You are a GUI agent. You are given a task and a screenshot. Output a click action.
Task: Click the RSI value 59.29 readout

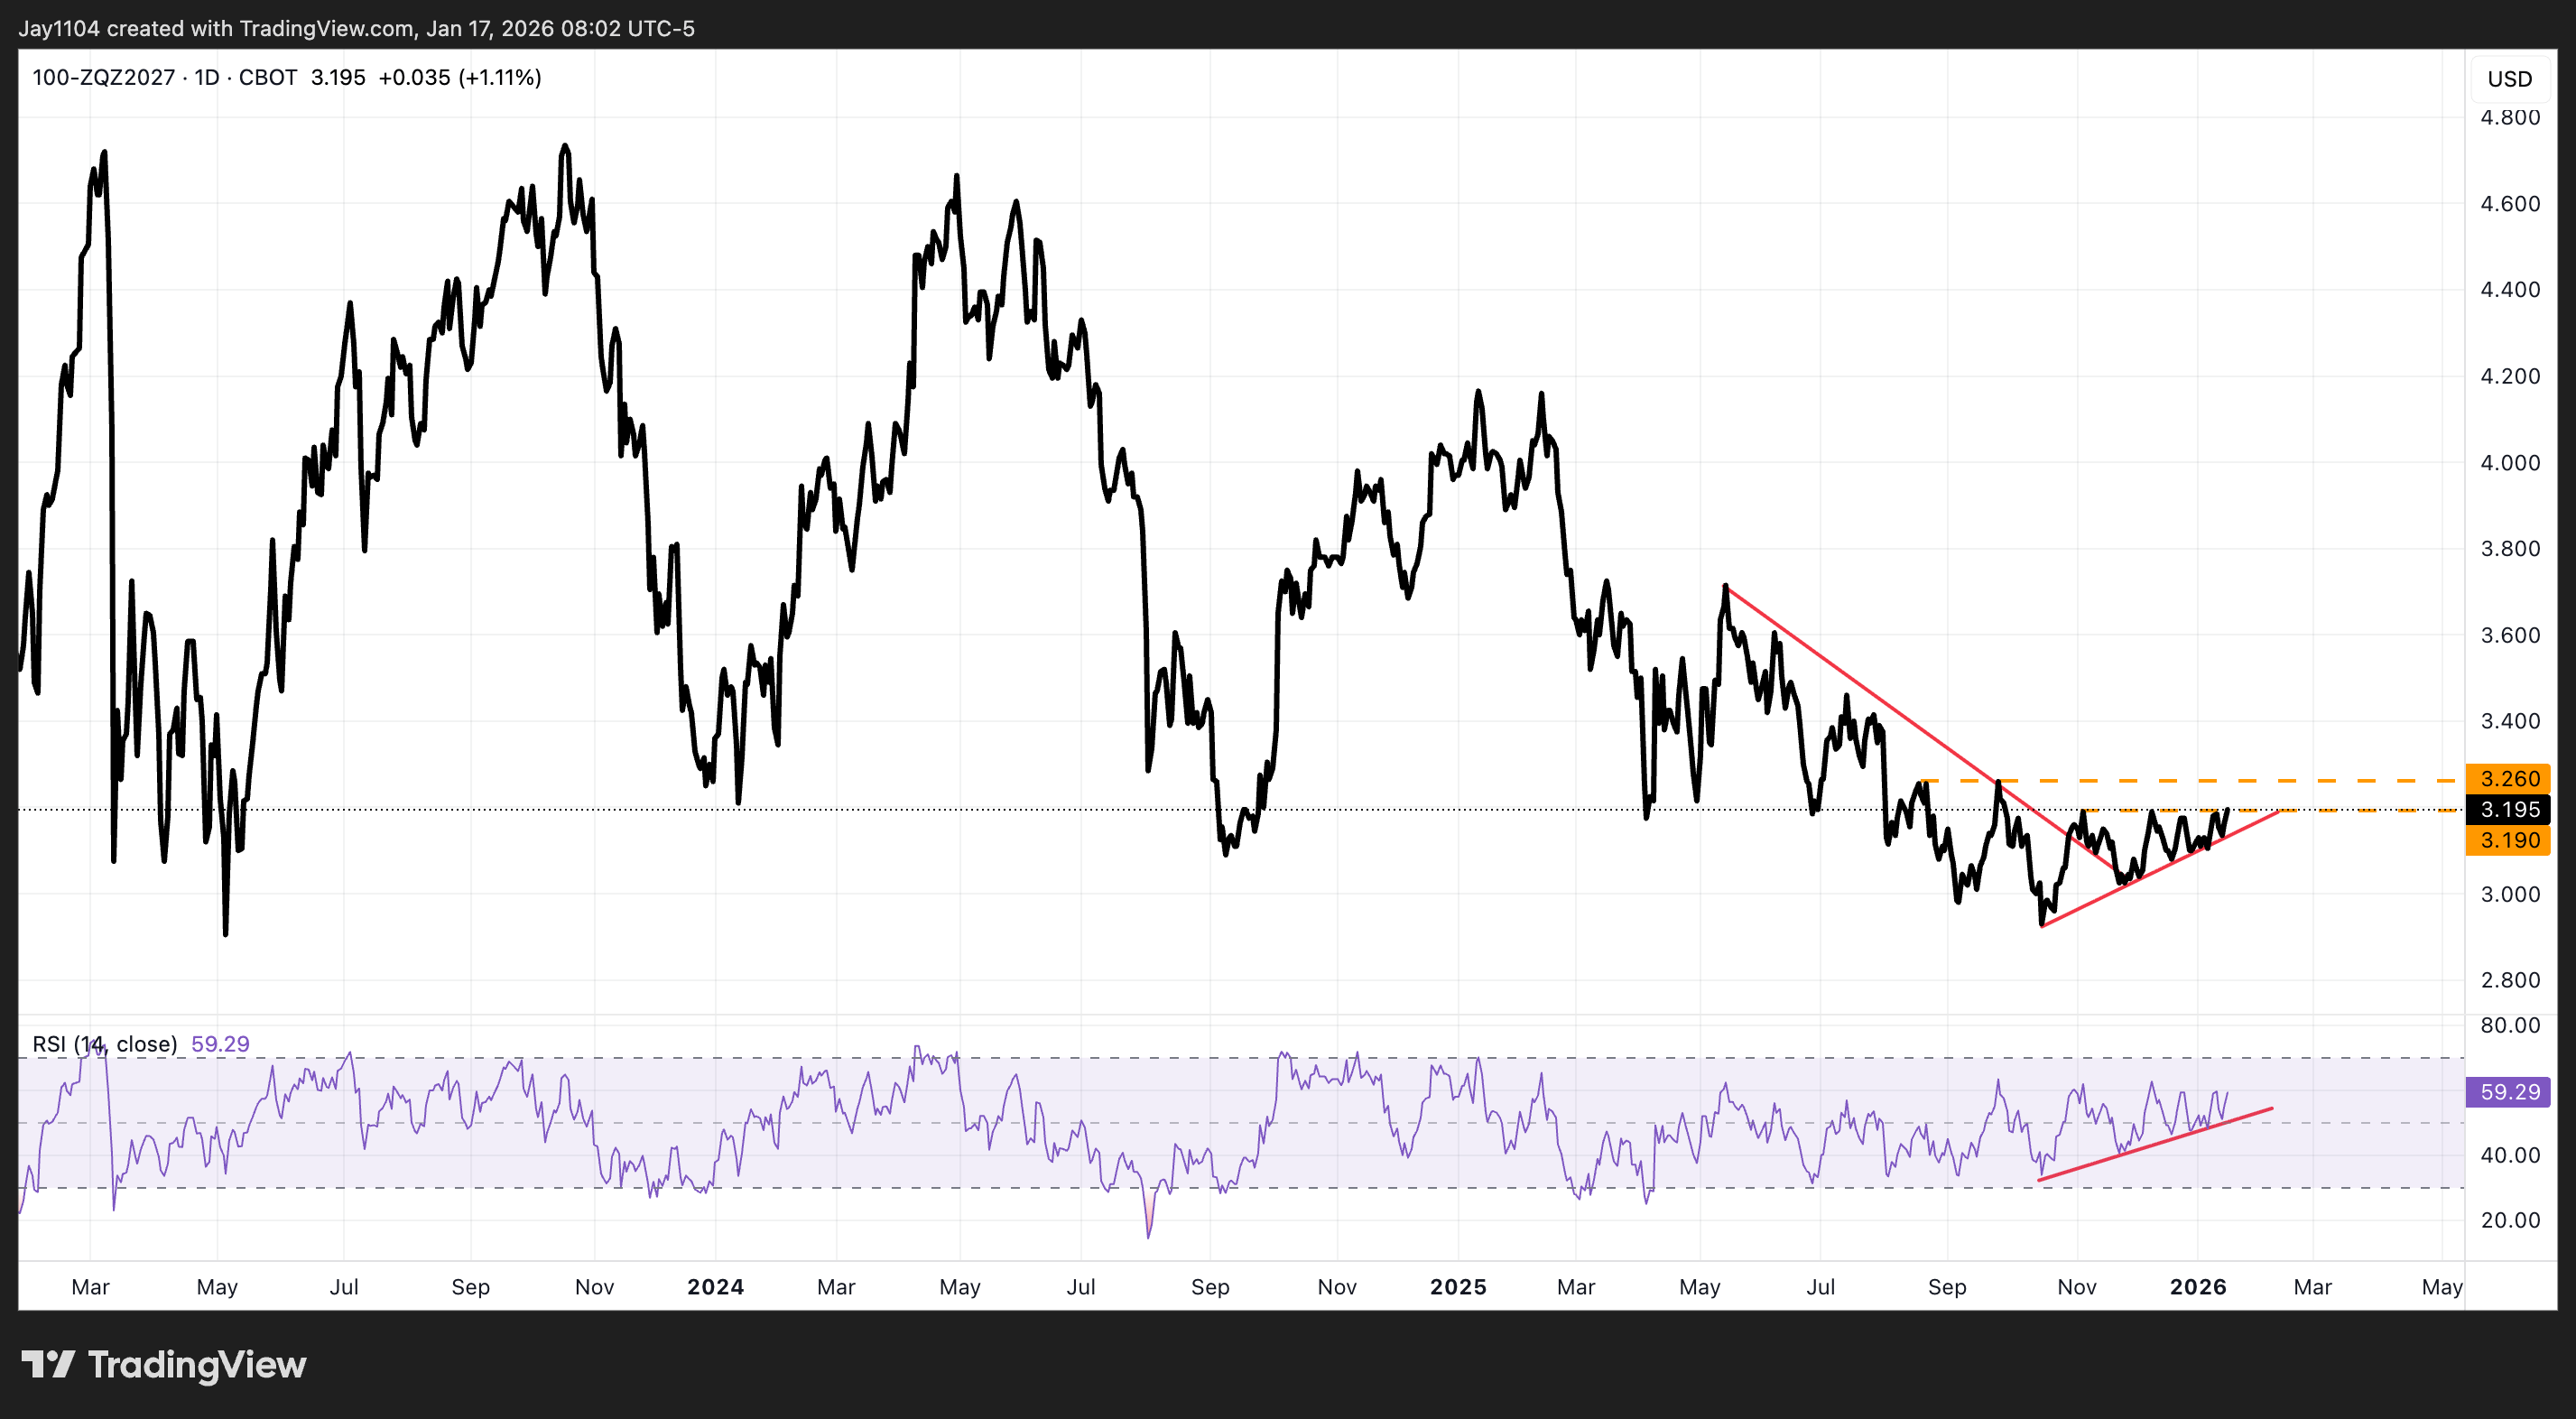(x=222, y=1043)
